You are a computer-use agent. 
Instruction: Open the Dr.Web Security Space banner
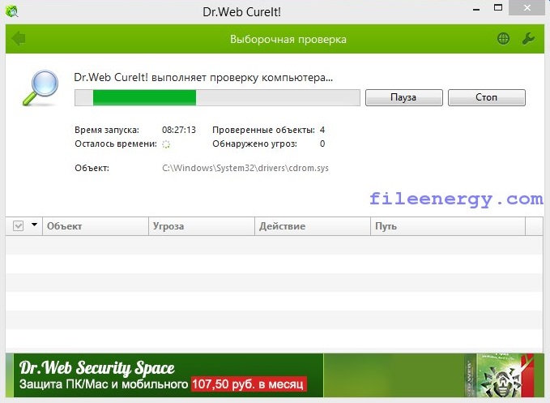(x=275, y=375)
